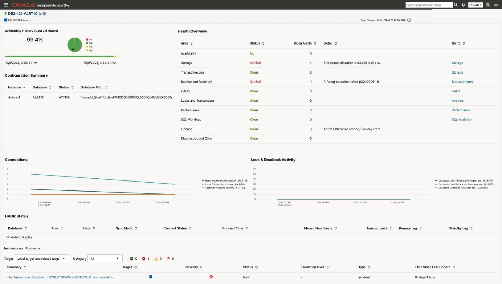Toggle Up series in availability legend

(x=89, y=43)
